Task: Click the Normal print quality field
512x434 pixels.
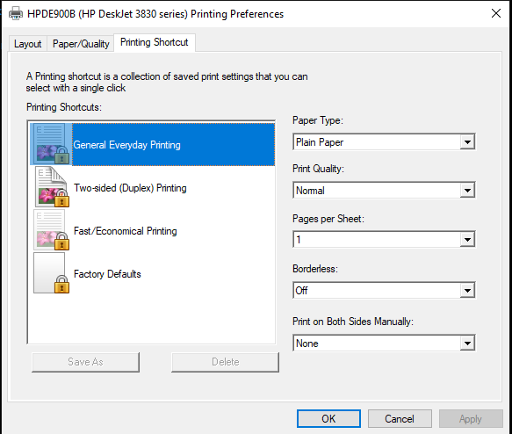Action: tap(384, 191)
